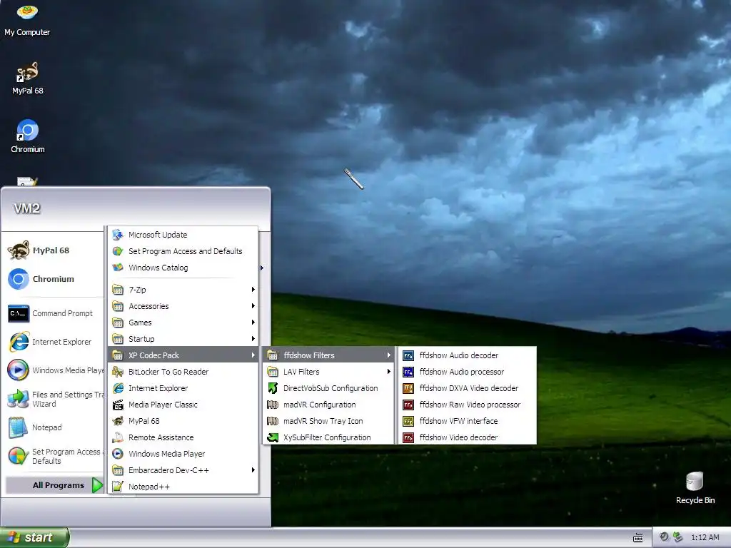
Task: Open Notepad from Start menu left column
Action: 55,427
